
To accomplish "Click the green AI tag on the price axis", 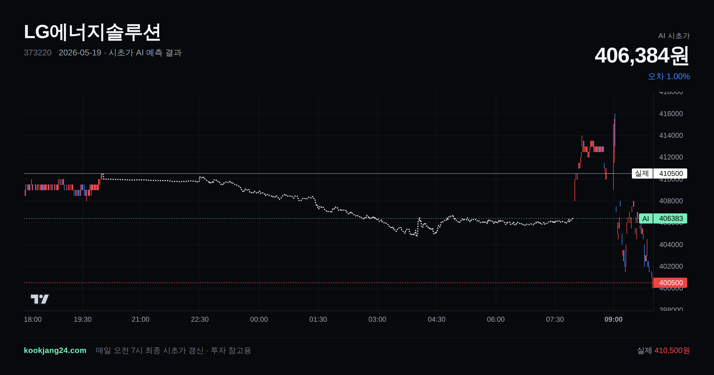I will coord(646,219).
